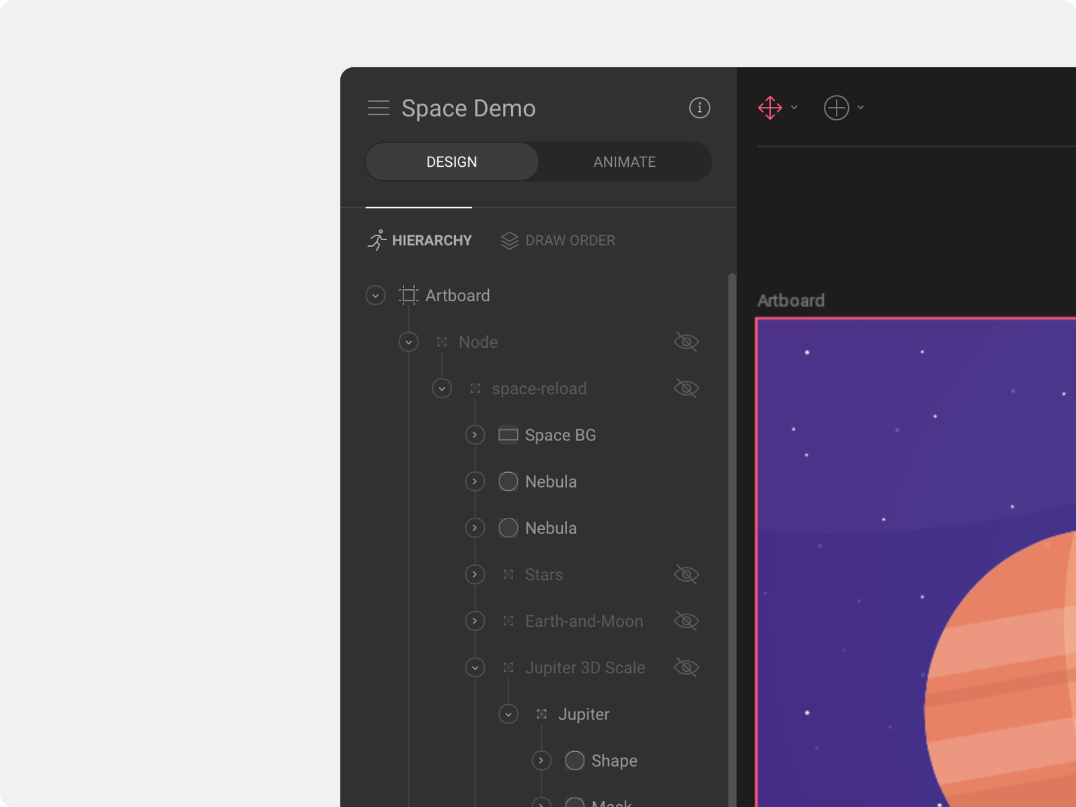Expand the Stars item

[x=475, y=574]
